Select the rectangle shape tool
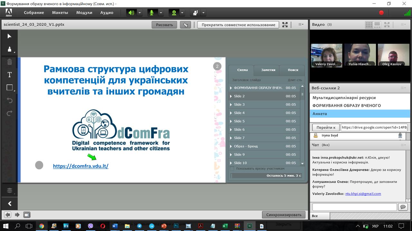This screenshot has width=412, height=231. click(x=9, y=88)
